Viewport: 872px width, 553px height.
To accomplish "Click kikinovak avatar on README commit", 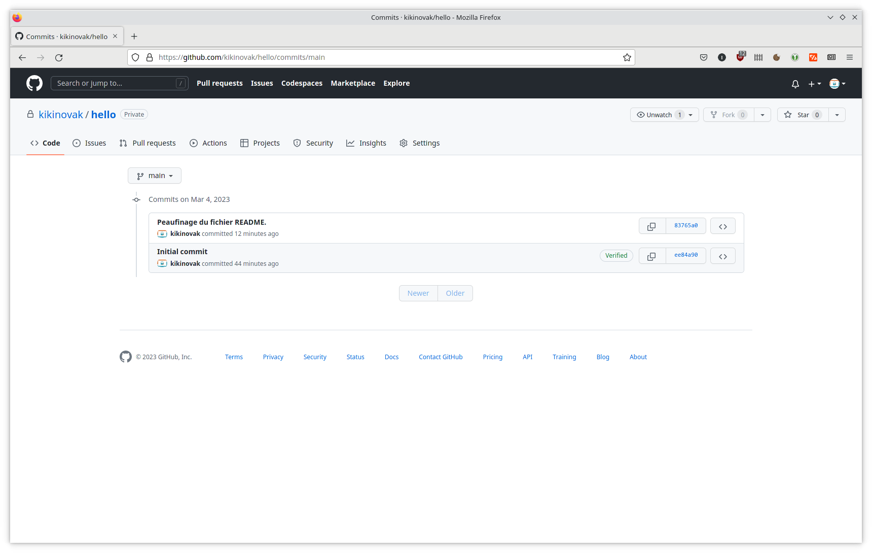I will coord(162,234).
